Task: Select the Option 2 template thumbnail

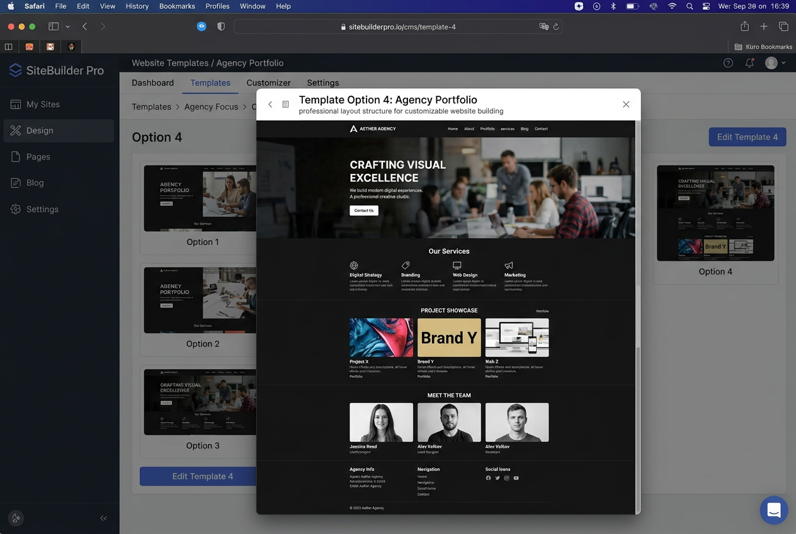Action: (200, 300)
